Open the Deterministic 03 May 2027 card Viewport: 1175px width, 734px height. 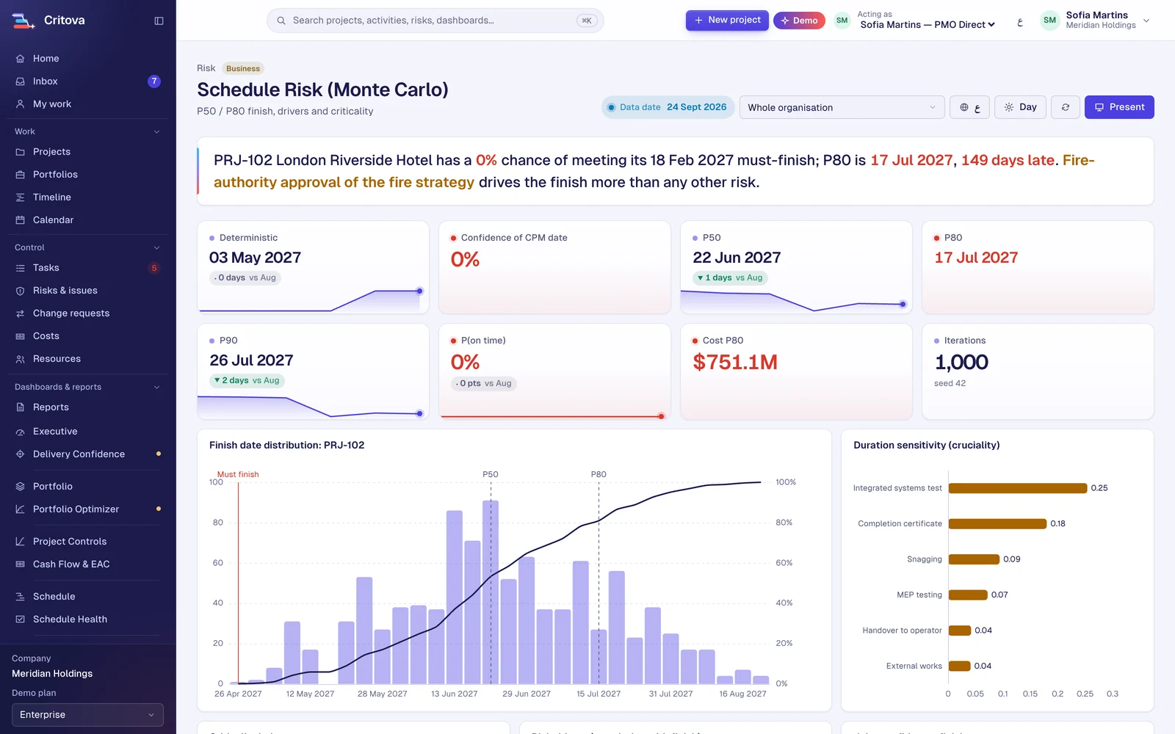[313, 268]
